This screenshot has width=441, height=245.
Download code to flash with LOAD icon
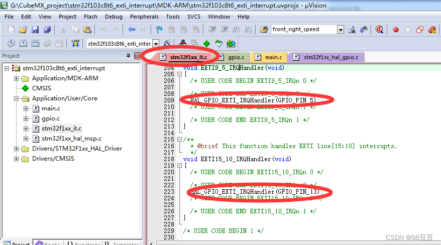coord(75,43)
